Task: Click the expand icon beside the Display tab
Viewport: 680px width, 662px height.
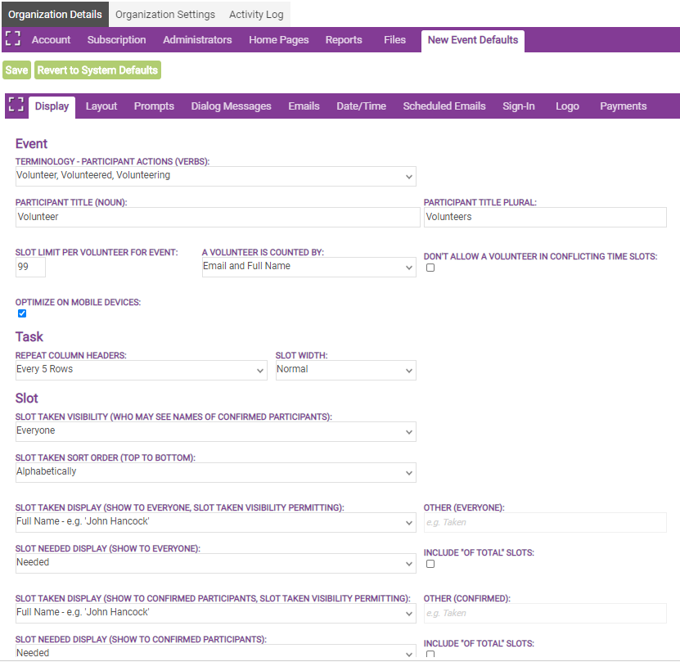Action: [16, 105]
